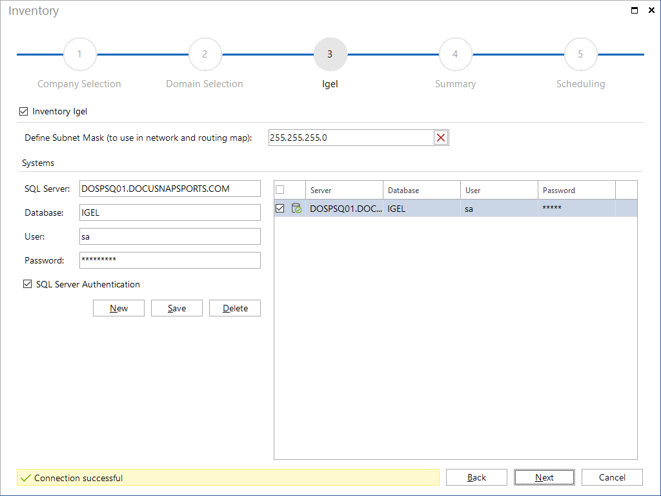The height and width of the screenshot is (496, 661).
Task: Jump to step 5 Scheduling
Action: click(x=580, y=54)
